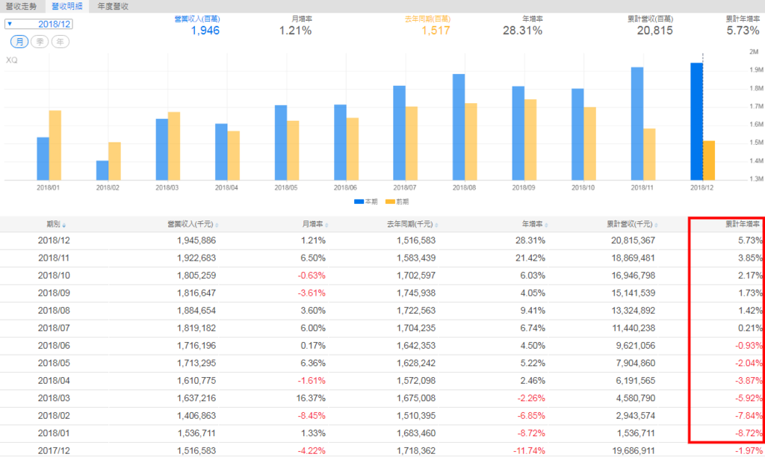The width and height of the screenshot is (765, 457).
Task: Click revenue cell 1,945,886
Action: 196,240
